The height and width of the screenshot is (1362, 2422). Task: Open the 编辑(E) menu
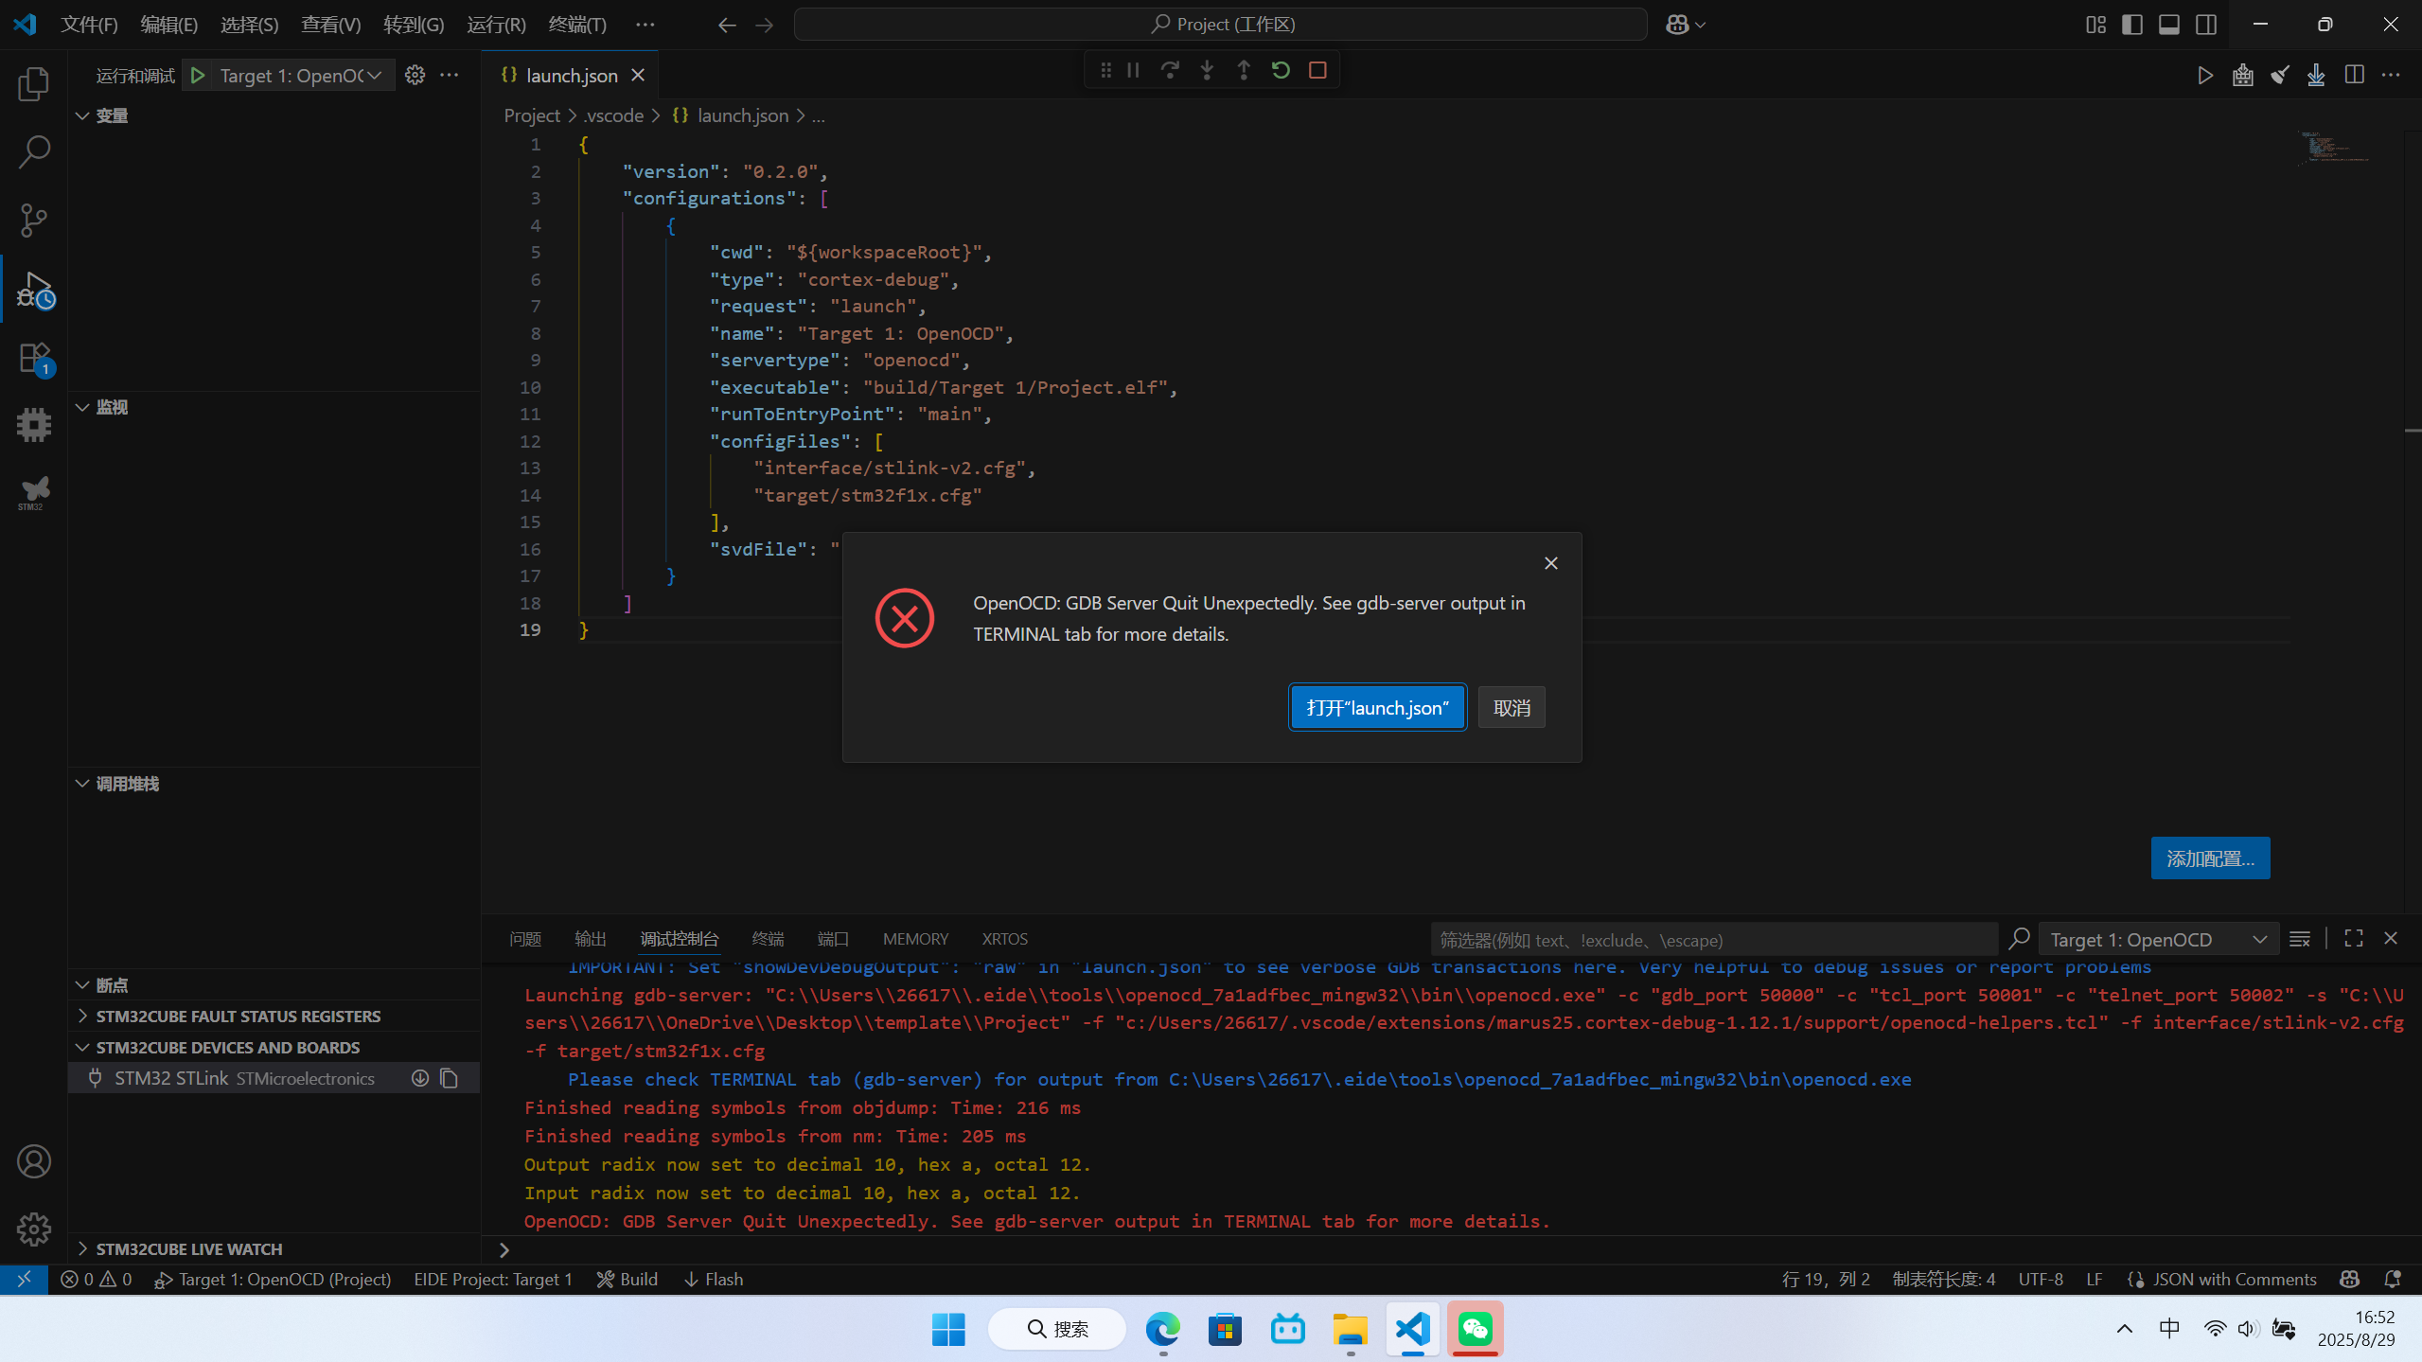click(169, 25)
